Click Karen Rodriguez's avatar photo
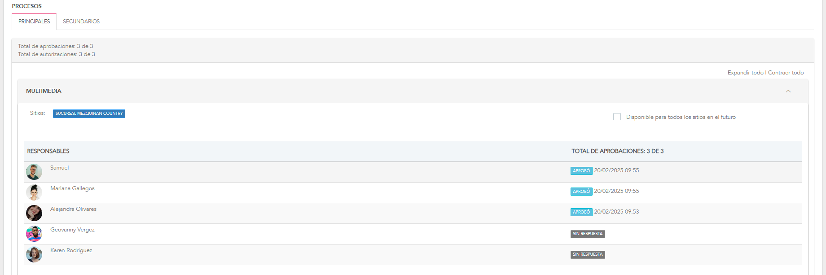 [34, 254]
